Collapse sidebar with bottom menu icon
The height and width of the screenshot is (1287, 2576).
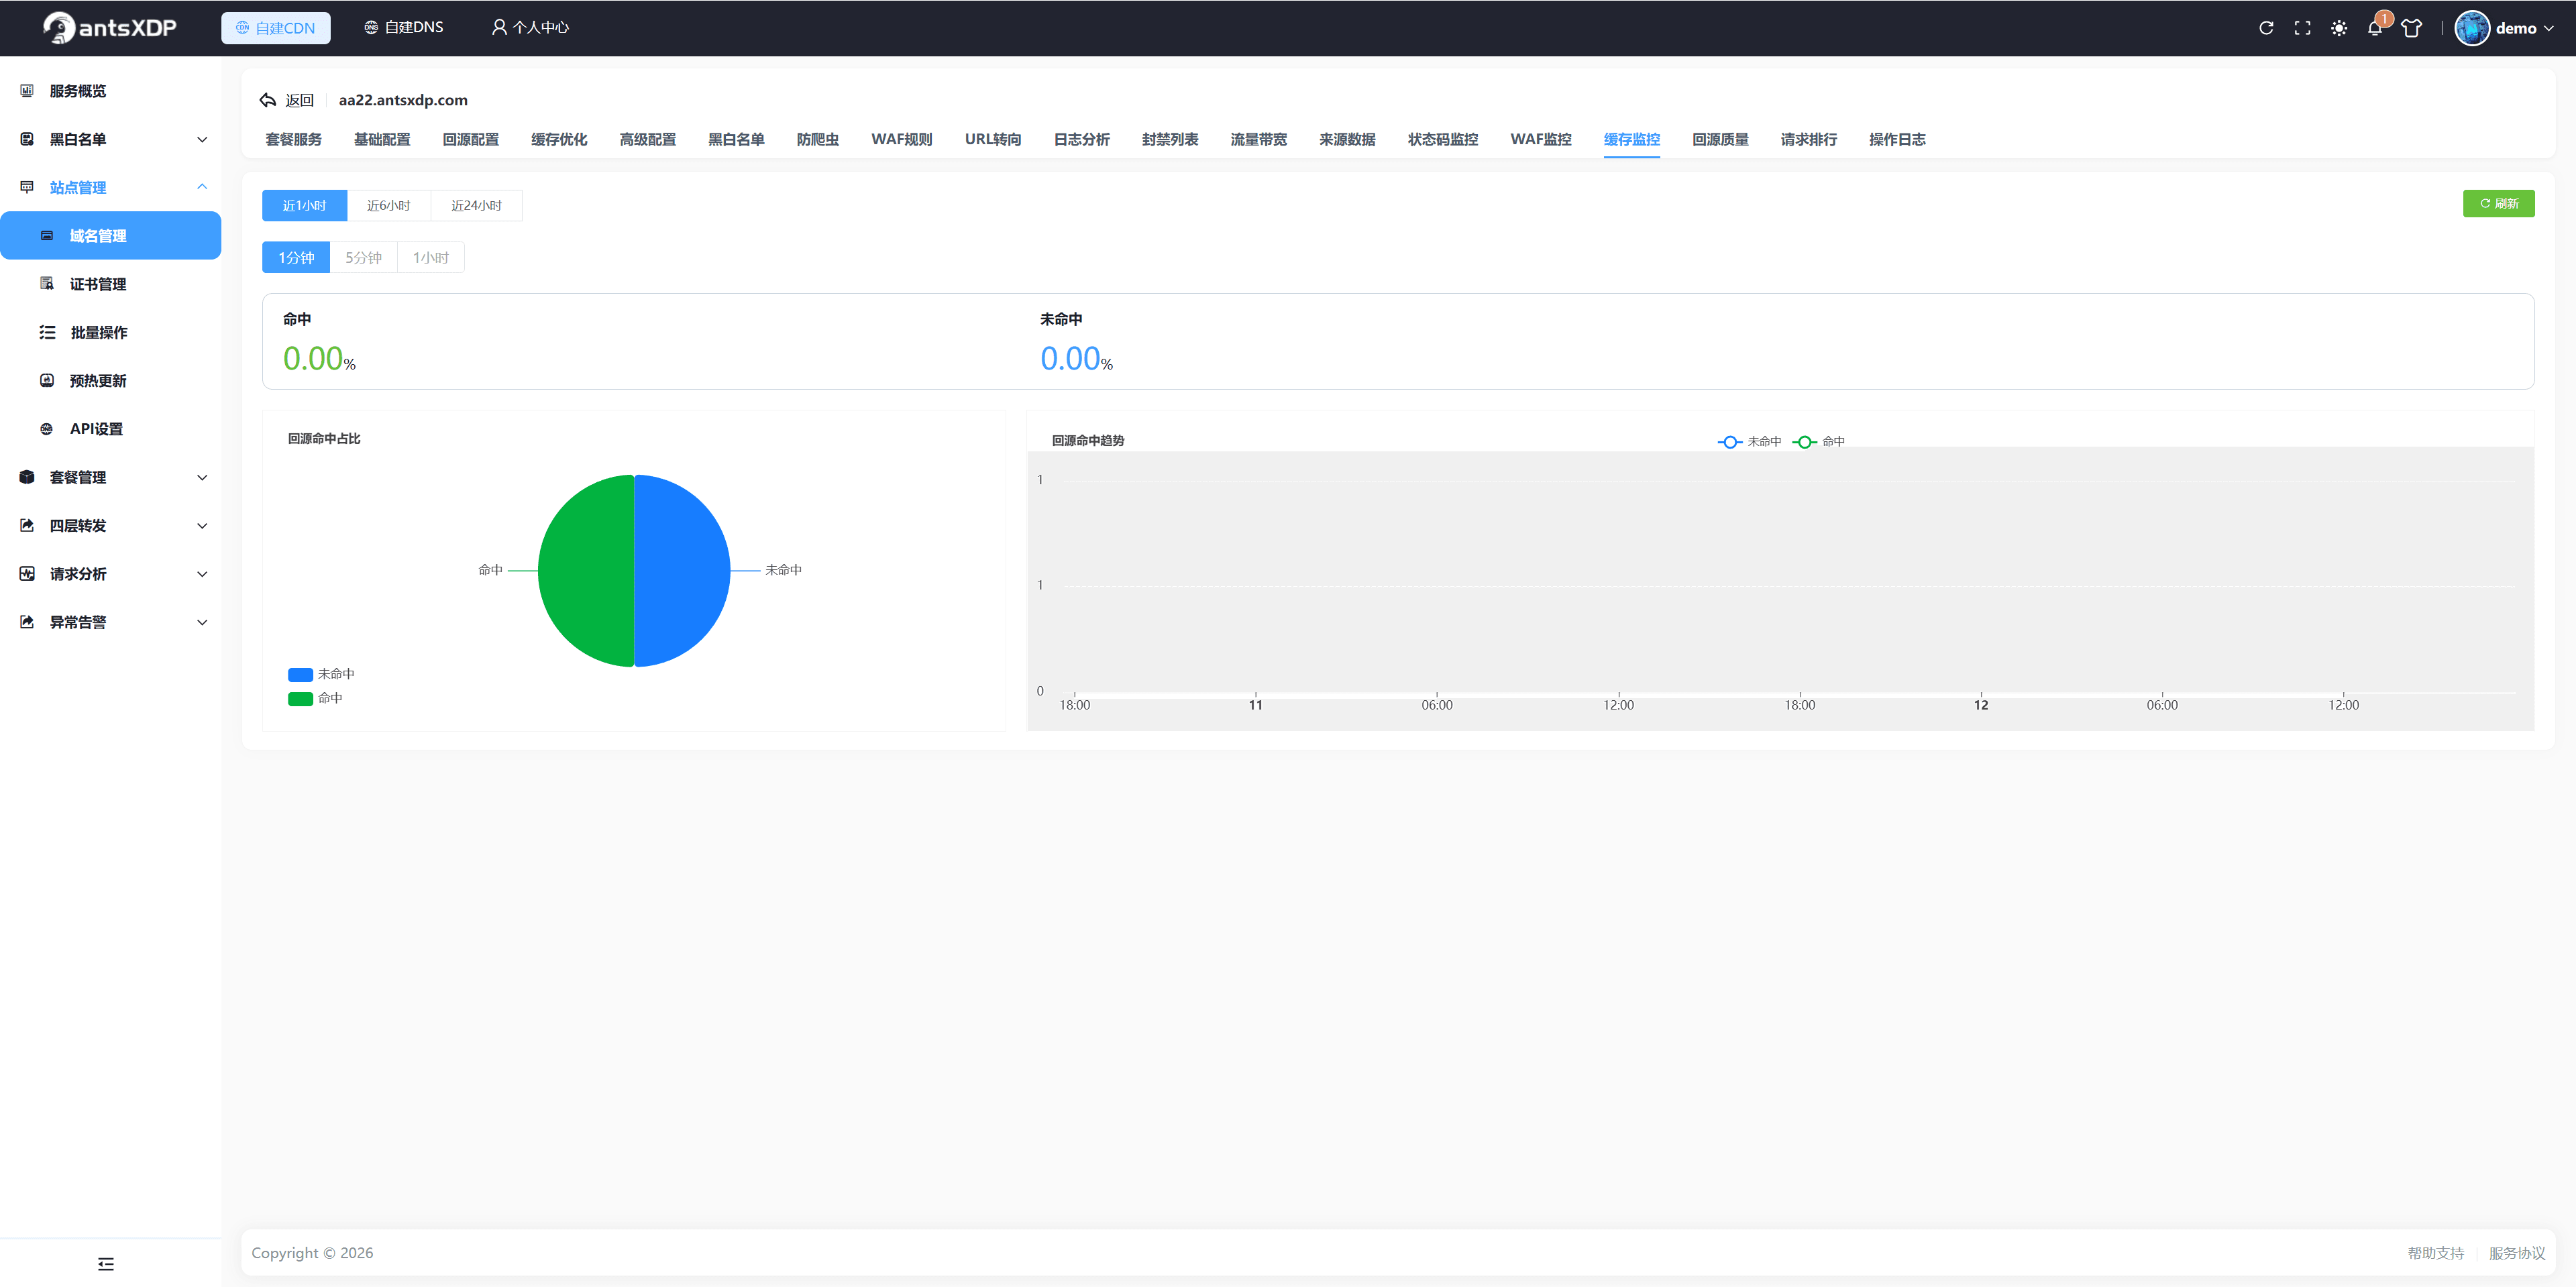click(106, 1264)
